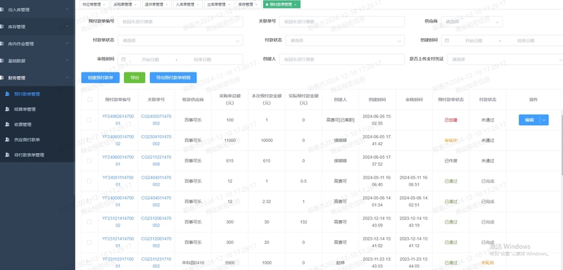Open linked order CG2405071470002
563x270 pixels.
156,120
